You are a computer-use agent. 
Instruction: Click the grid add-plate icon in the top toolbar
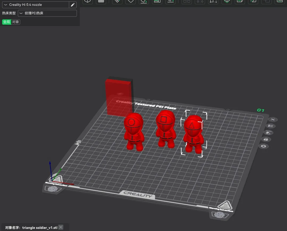101,2
